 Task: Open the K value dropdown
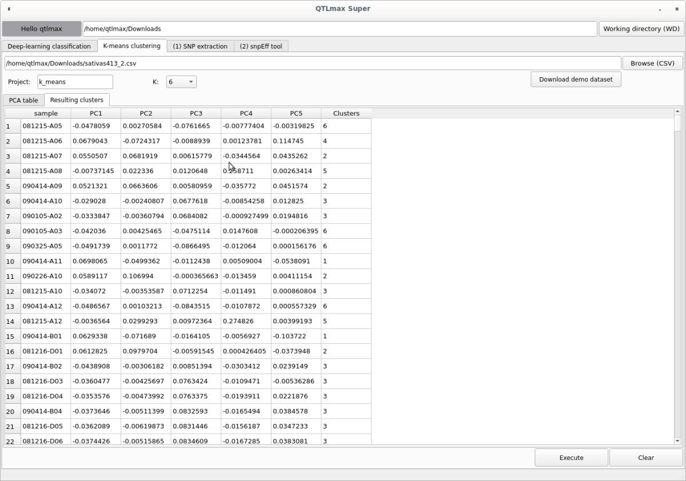[181, 82]
